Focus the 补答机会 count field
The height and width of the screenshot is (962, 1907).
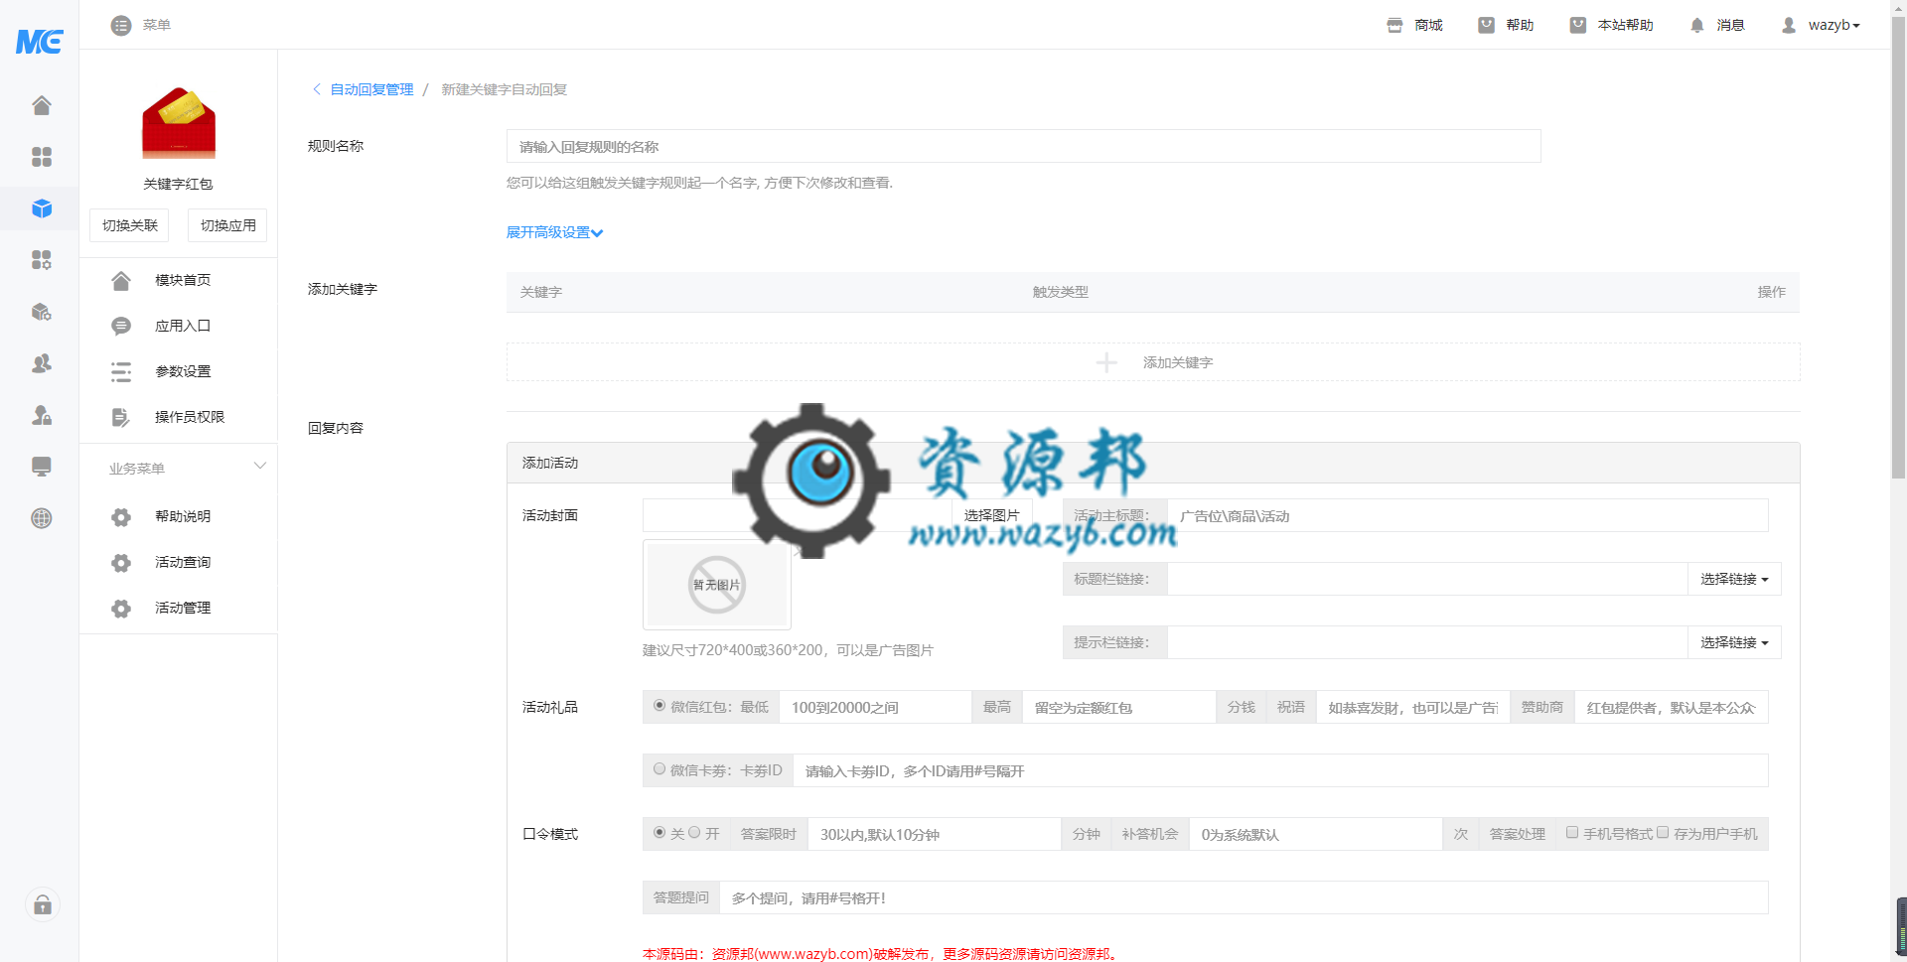click(x=1315, y=834)
